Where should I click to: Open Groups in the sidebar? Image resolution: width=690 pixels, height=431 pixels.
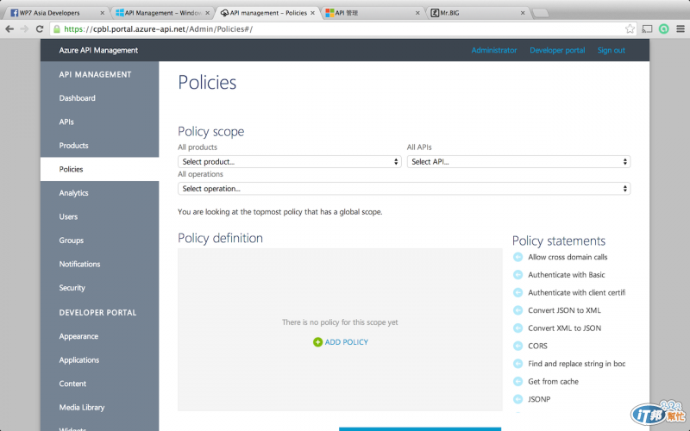72,240
